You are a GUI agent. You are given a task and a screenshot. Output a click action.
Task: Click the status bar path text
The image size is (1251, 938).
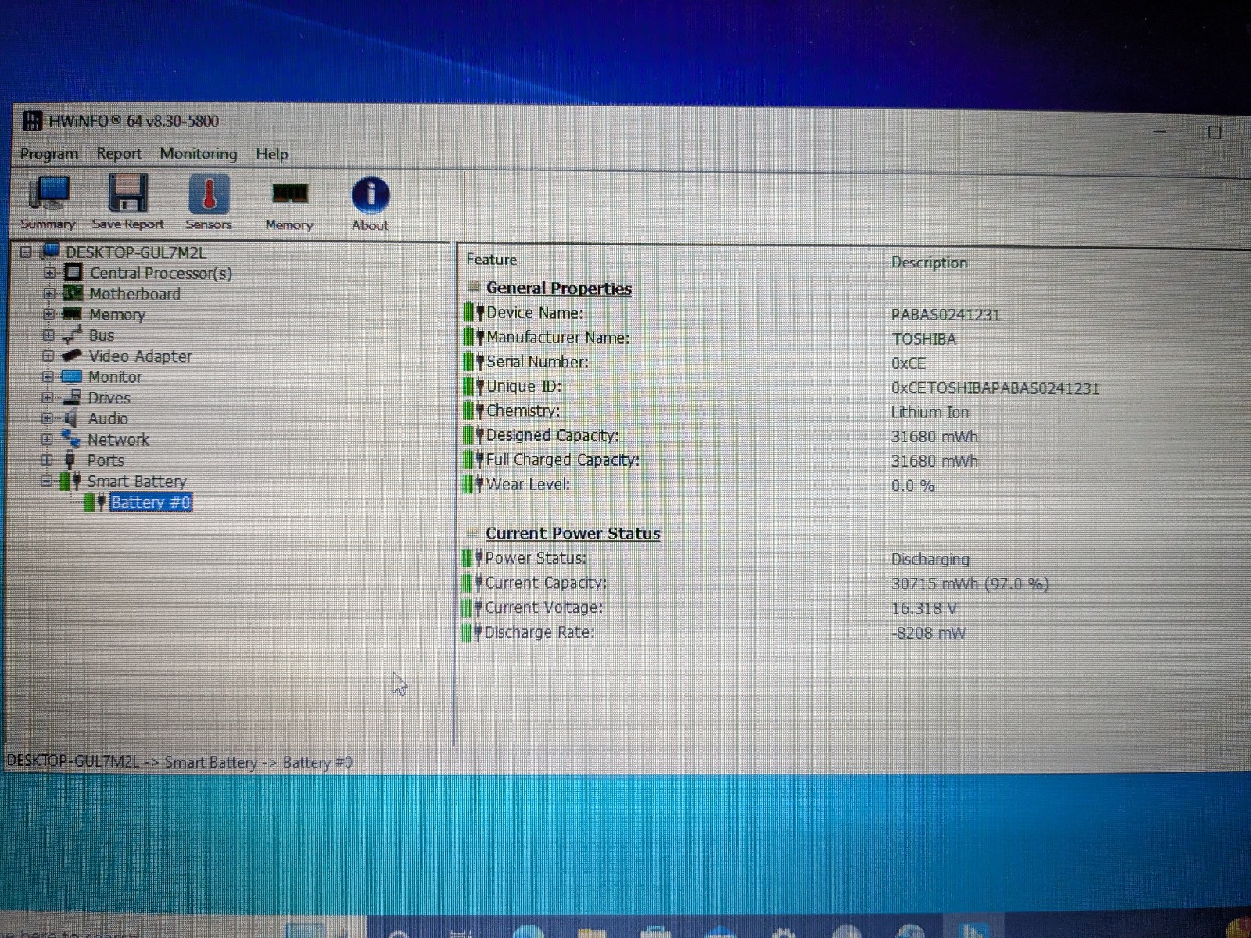coord(180,762)
